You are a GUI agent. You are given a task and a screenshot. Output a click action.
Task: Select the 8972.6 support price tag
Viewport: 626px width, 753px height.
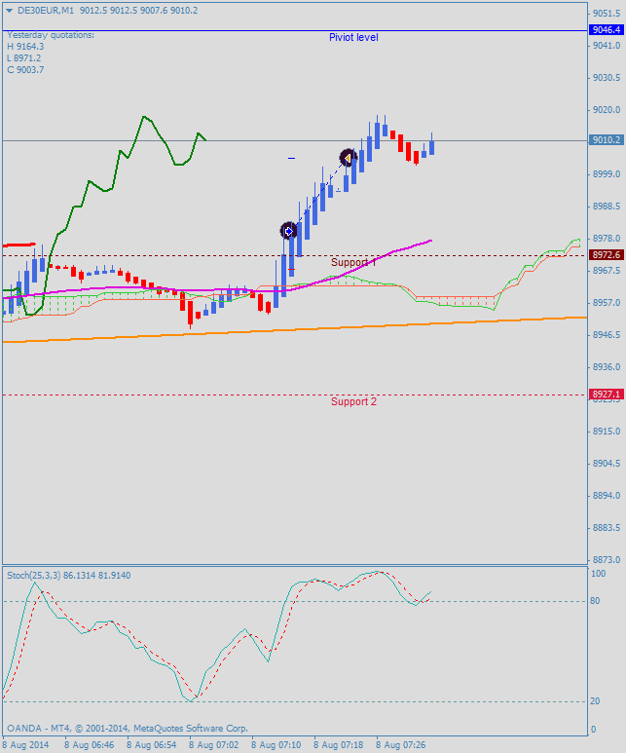(x=606, y=255)
